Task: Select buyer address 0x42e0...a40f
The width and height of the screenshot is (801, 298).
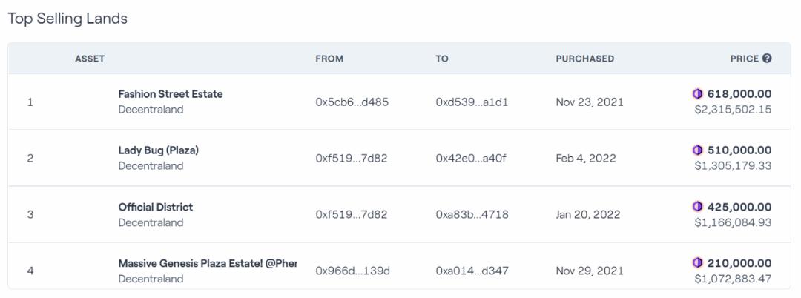Action: (x=471, y=158)
